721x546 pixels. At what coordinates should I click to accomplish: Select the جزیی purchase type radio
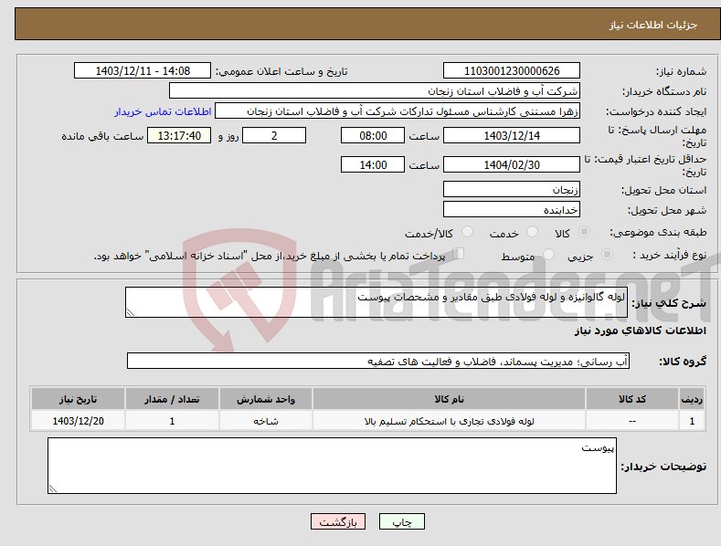point(607,254)
